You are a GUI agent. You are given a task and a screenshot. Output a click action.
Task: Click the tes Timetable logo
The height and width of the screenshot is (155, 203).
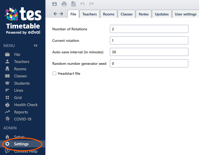click(x=23, y=21)
